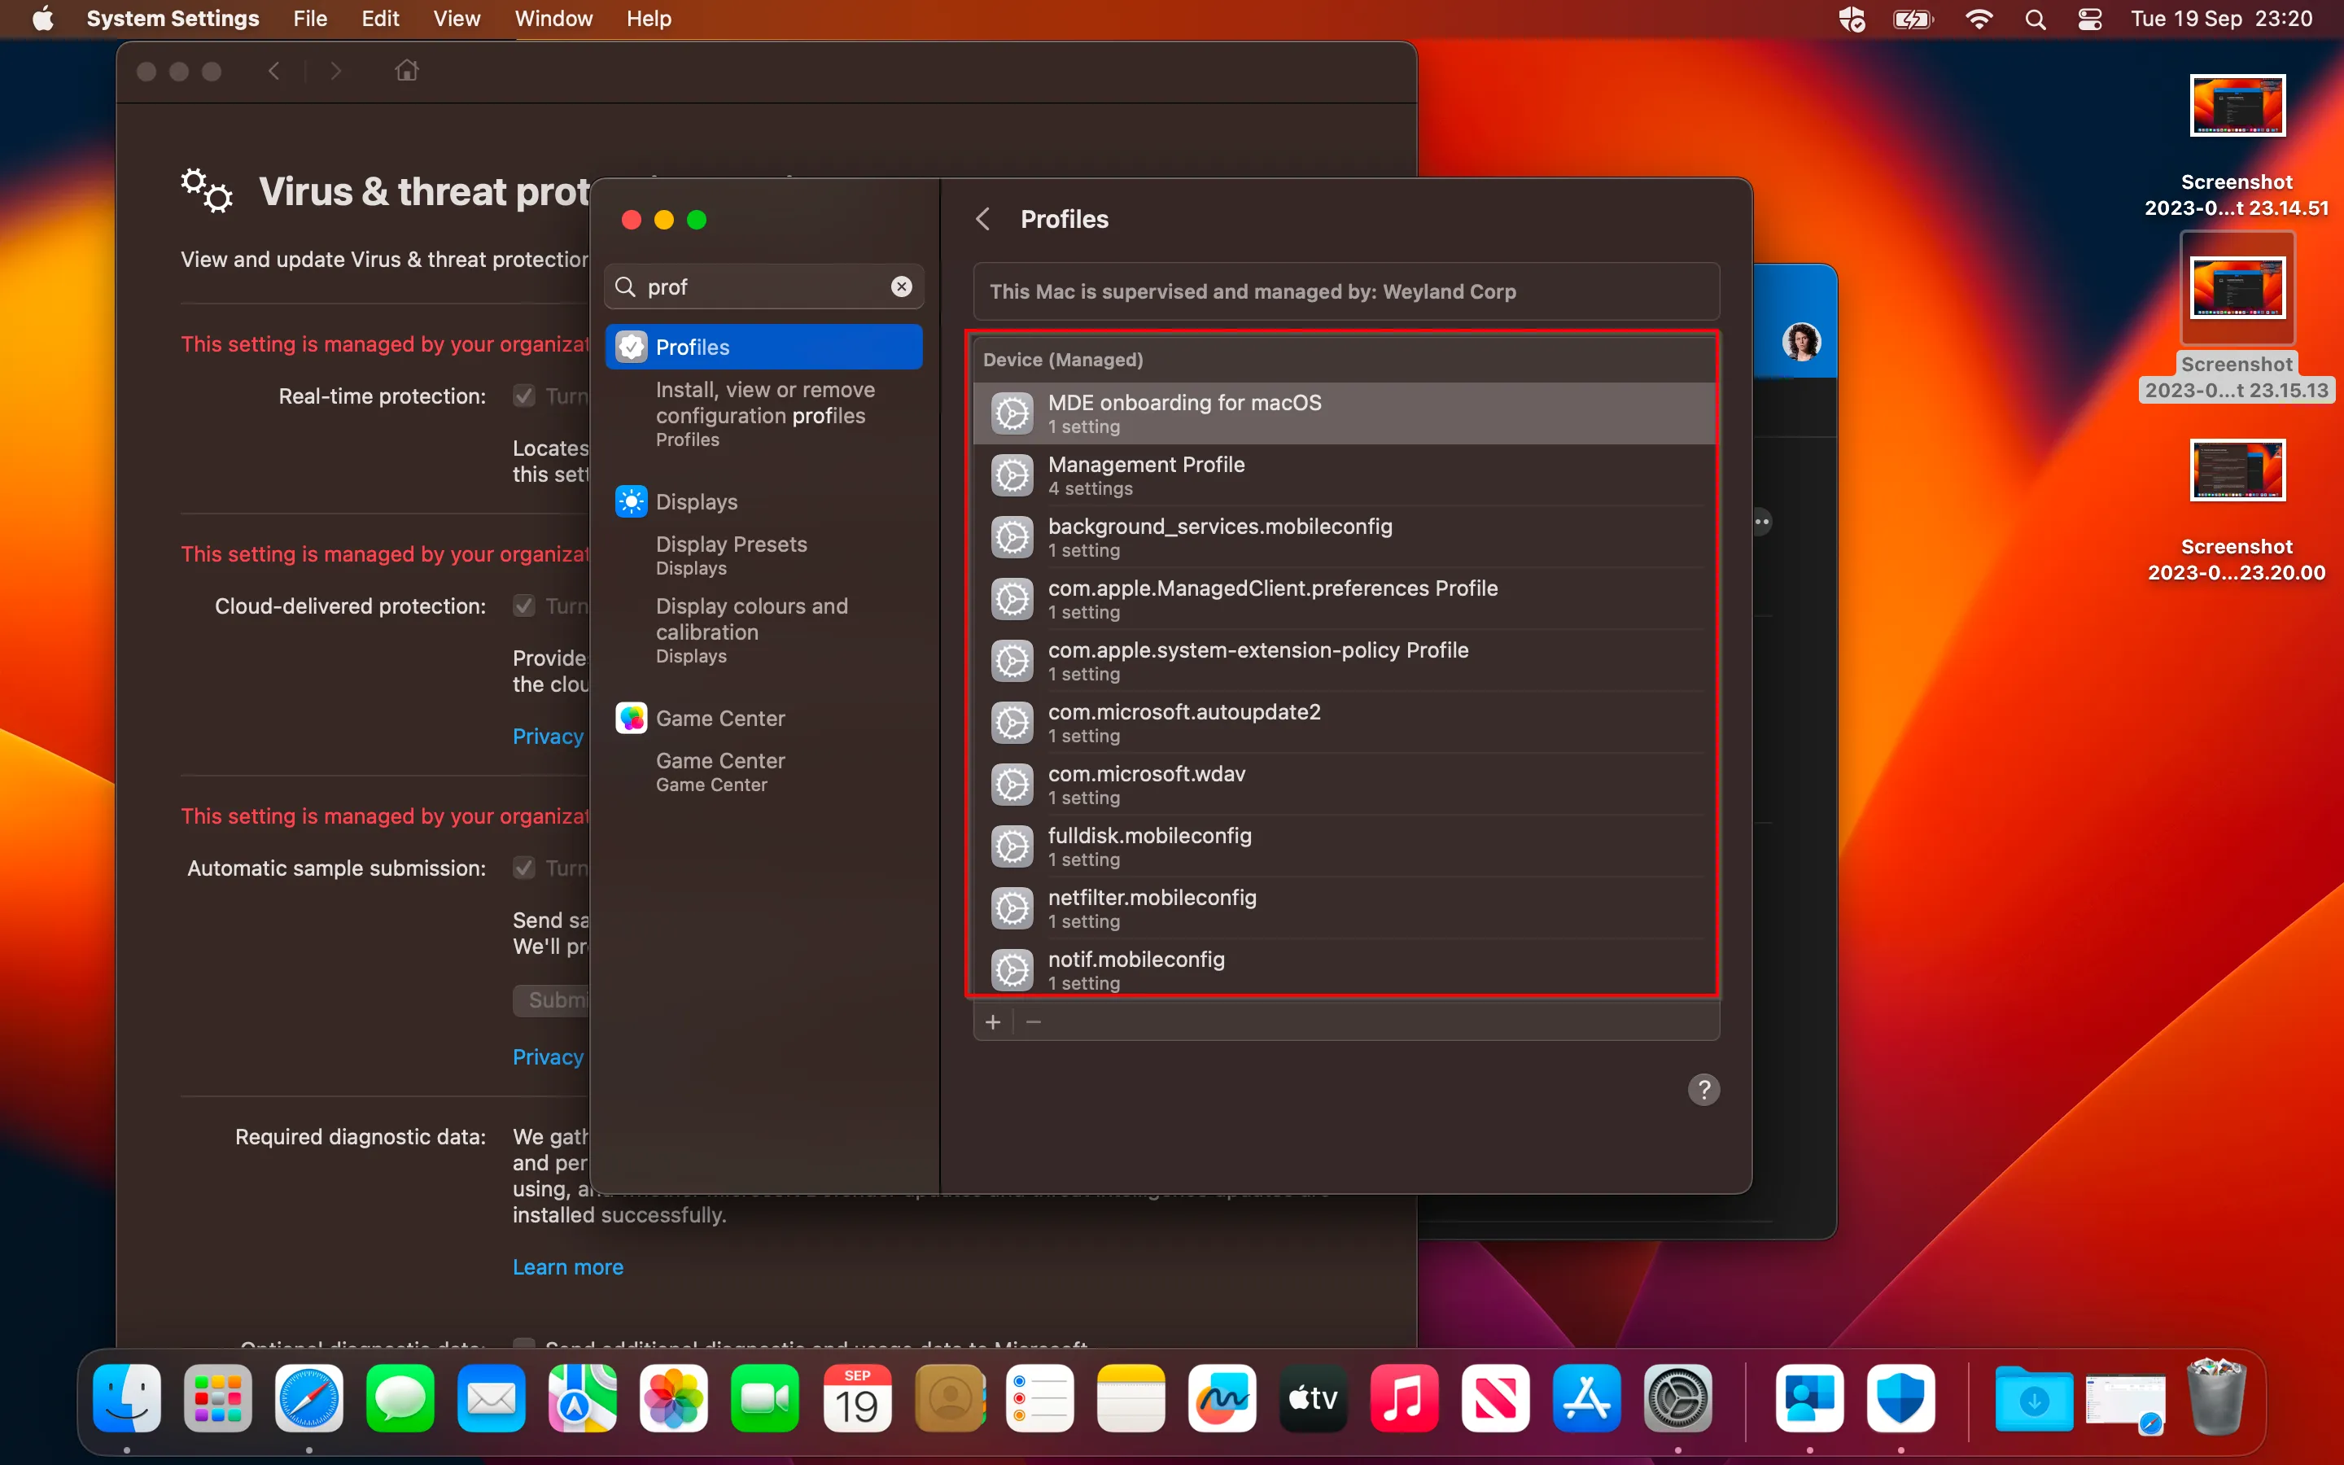Go back from the Profiles pane
Viewport: 2344px width, 1465px height.
(983, 219)
